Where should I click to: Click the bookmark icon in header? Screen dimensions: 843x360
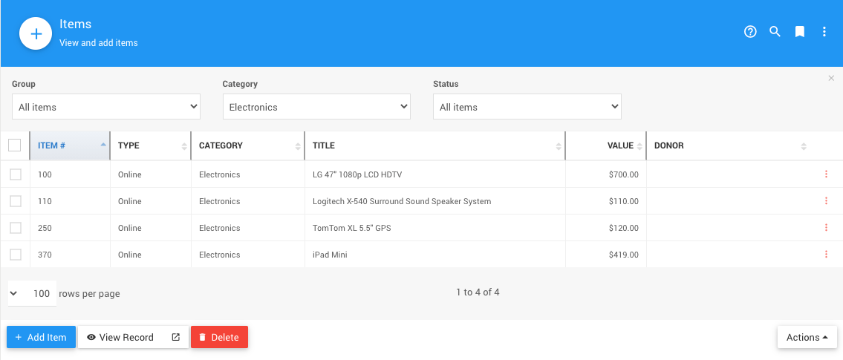pos(800,32)
